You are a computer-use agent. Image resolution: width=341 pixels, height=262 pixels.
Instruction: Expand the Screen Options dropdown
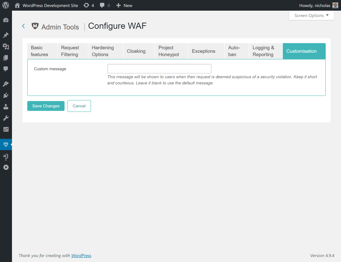(311, 15)
